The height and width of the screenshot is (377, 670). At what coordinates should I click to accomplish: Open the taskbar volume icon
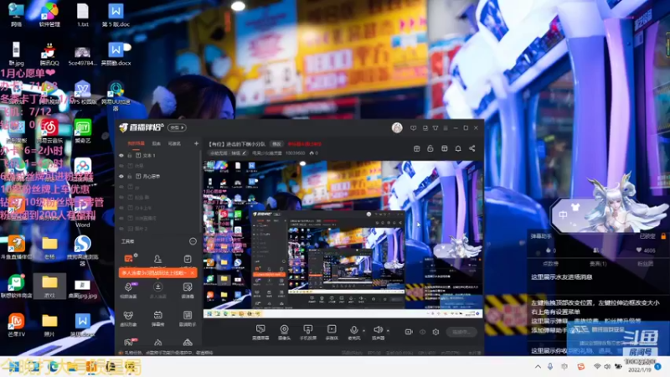coord(607,367)
